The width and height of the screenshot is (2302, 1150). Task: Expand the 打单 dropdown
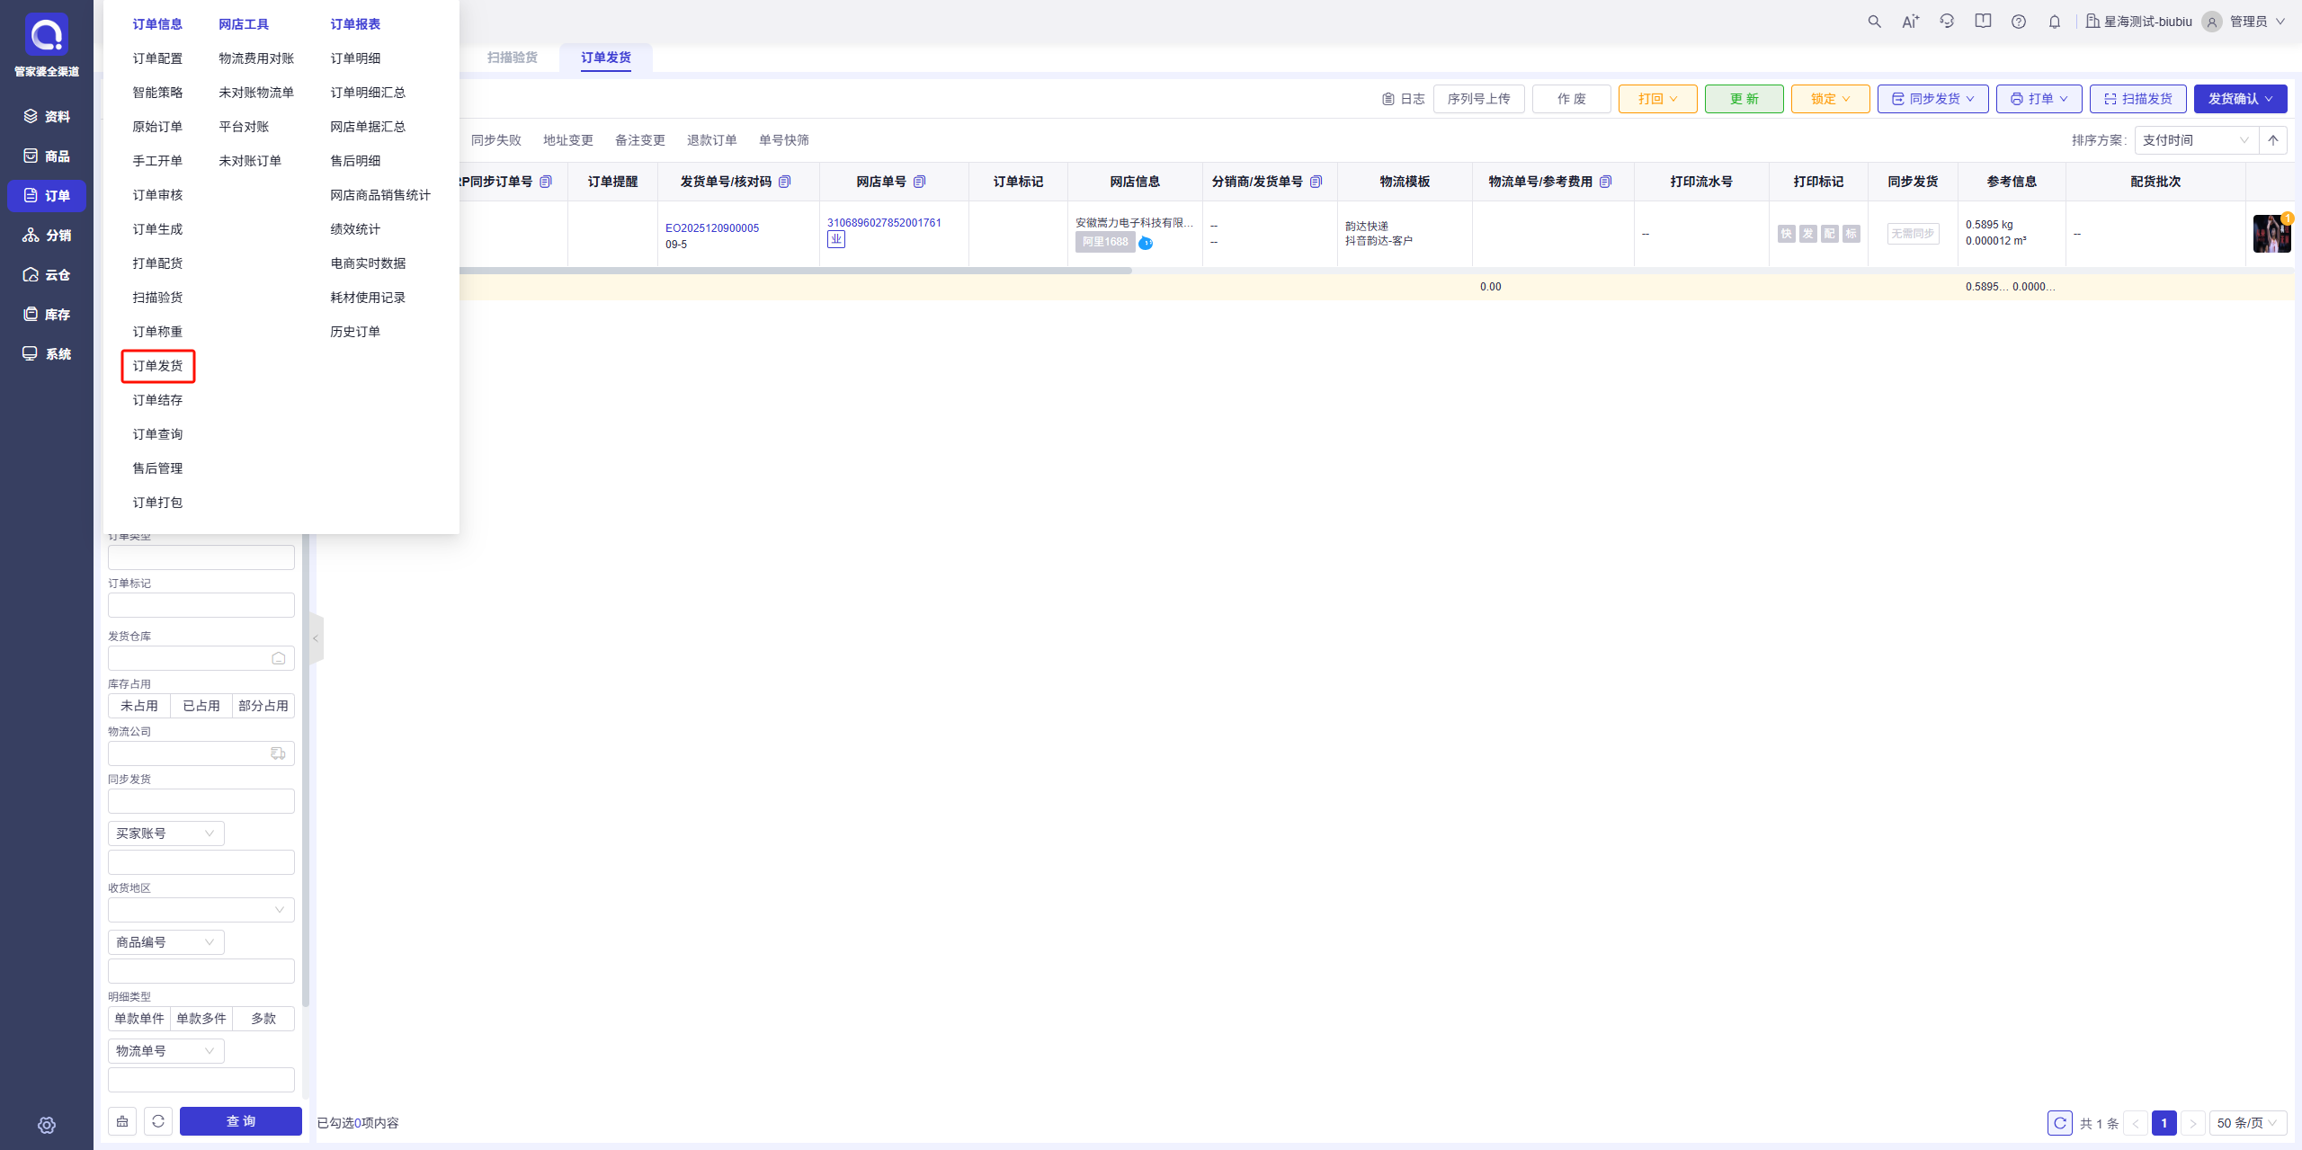coord(2039,99)
